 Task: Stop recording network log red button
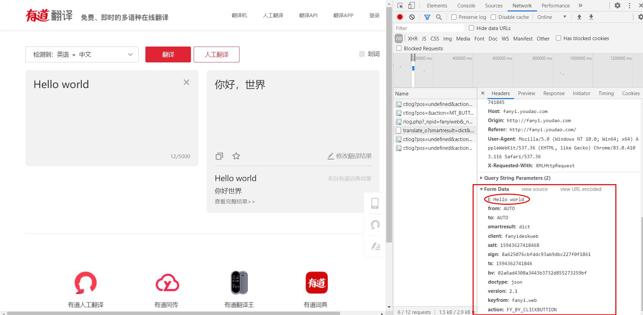[400, 17]
